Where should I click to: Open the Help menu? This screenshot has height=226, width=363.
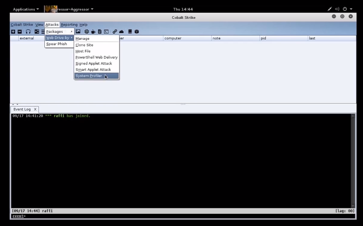coord(83,24)
